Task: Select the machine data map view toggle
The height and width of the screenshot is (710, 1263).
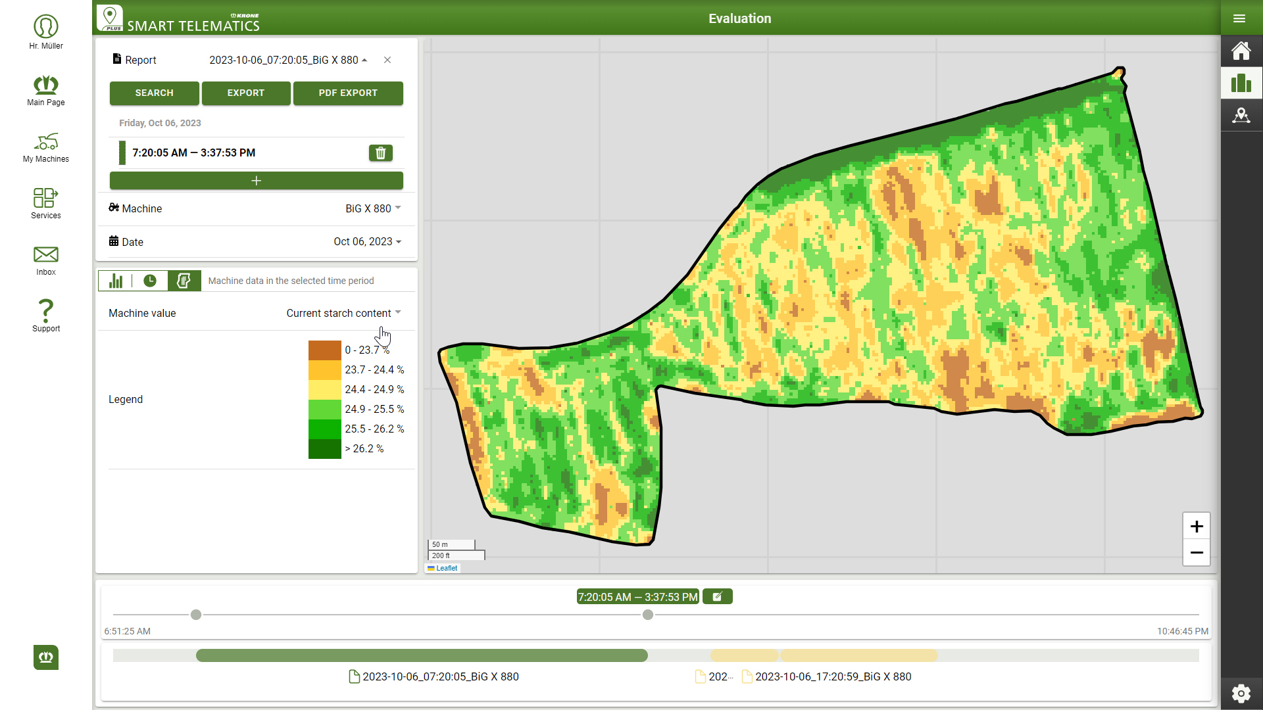Action: 184,281
